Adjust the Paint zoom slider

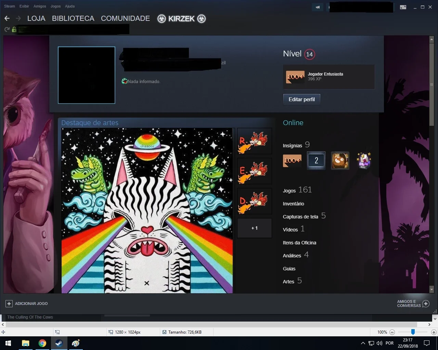click(413, 332)
